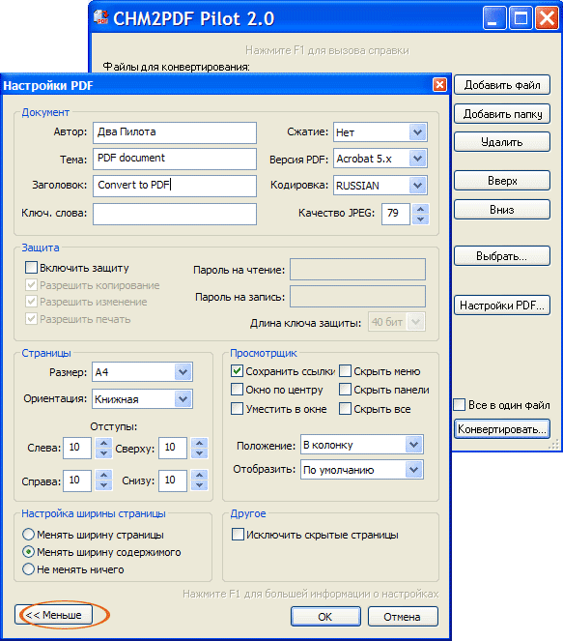
Task: Click the Конвертировать... button
Action: pyautogui.click(x=502, y=429)
